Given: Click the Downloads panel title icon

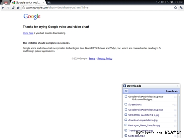Looking at the screenshot, I should [125, 86].
